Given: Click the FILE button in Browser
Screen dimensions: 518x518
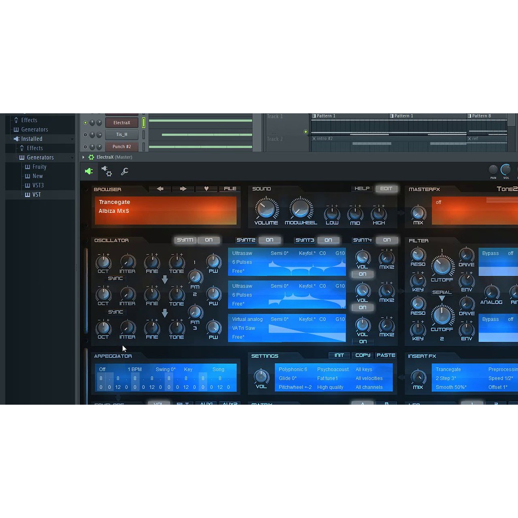Looking at the screenshot, I should (230, 189).
